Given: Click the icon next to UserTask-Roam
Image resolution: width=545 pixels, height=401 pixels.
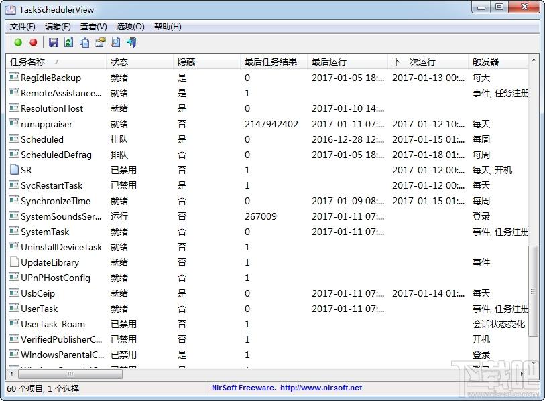Looking at the screenshot, I should (14, 323).
